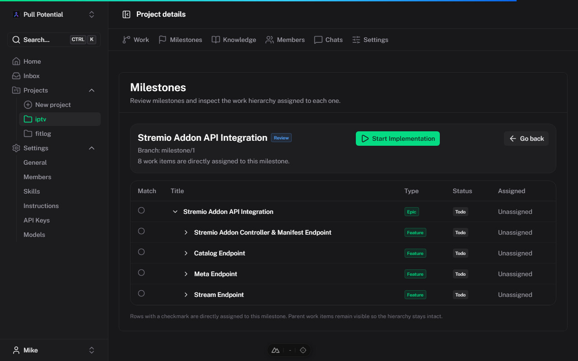This screenshot has height=361, width=578.
Task: Click the Go back button
Action: tap(526, 139)
